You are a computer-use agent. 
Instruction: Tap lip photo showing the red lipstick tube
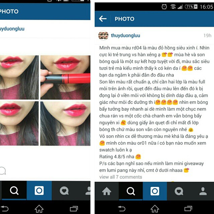tap(66, 77)
